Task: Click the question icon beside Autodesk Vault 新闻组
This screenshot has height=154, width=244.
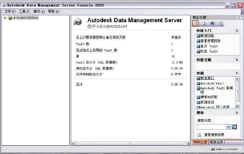Action: point(198,88)
